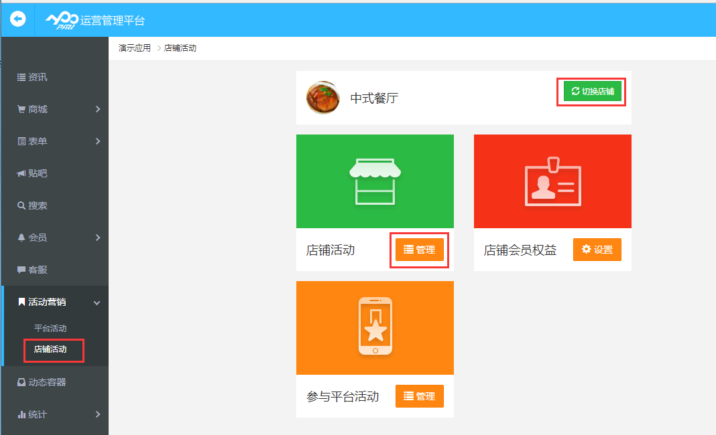716x435 pixels.
Task: Click the back arrow in the top header
Action: click(17, 19)
